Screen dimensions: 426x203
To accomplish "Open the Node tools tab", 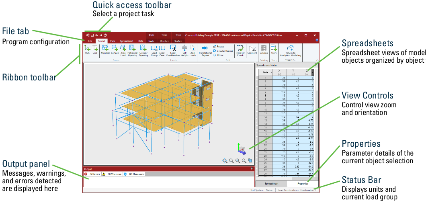I will coord(152,41).
